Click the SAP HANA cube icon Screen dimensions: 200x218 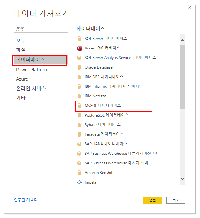(x=79, y=144)
